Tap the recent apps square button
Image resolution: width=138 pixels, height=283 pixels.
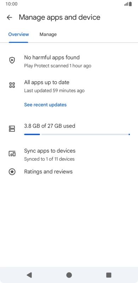point(109,275)
